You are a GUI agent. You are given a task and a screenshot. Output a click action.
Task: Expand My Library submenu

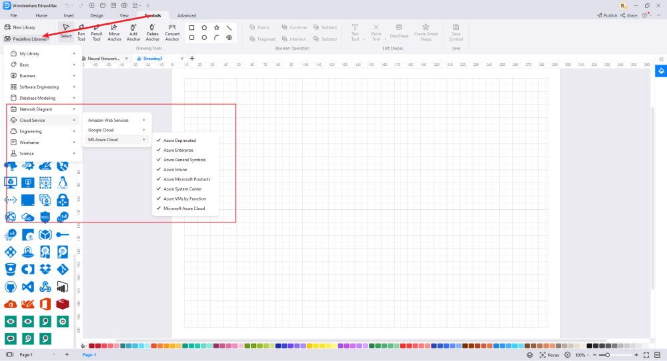click(43, 53)
